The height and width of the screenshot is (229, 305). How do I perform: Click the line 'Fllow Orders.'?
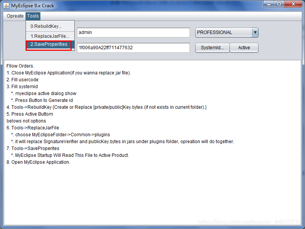click(x=21, y=66)
